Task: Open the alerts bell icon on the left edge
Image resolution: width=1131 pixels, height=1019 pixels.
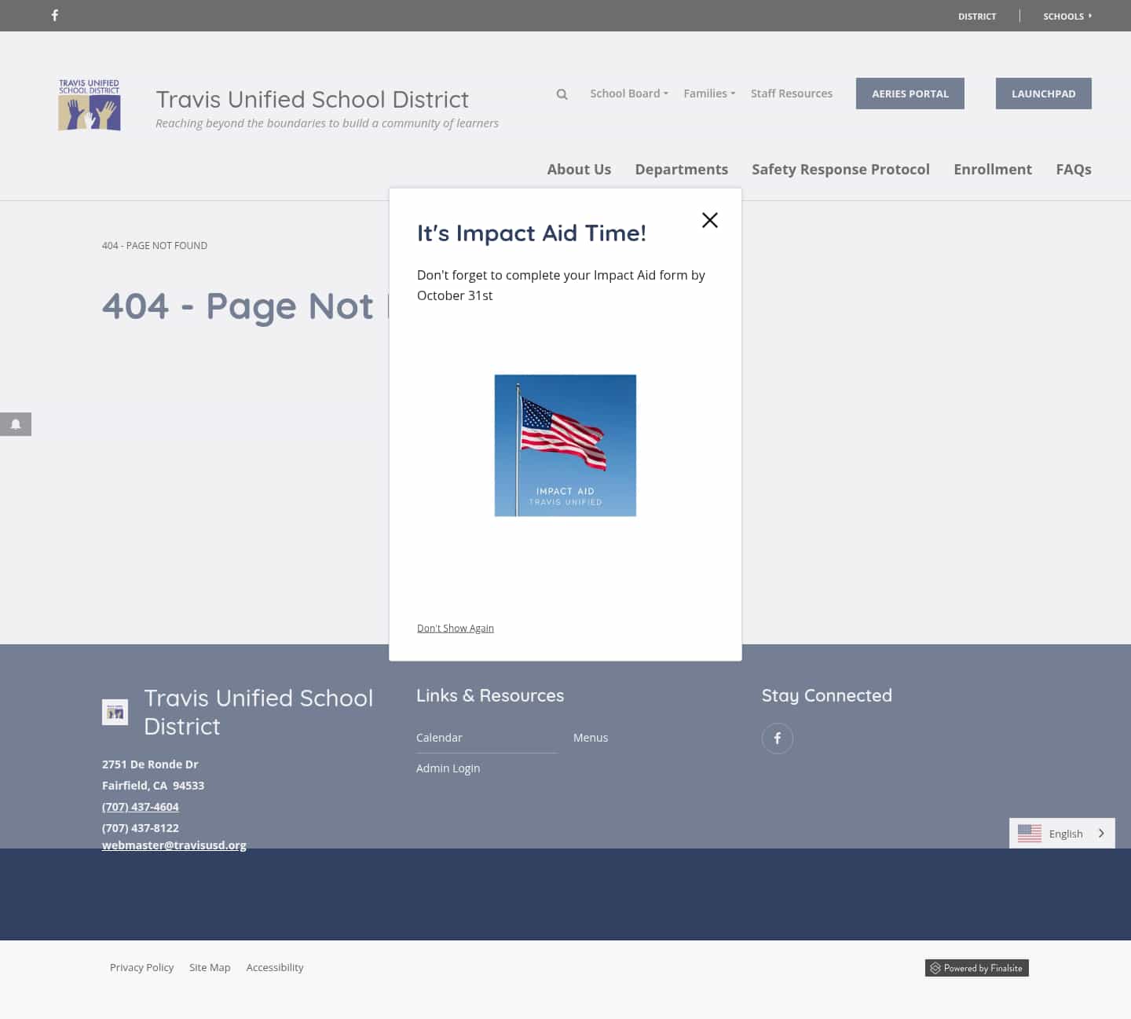Action: (15, 424)
